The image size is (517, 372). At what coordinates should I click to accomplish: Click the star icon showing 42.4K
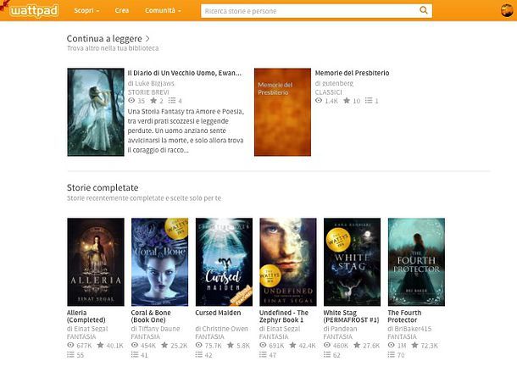292,345
